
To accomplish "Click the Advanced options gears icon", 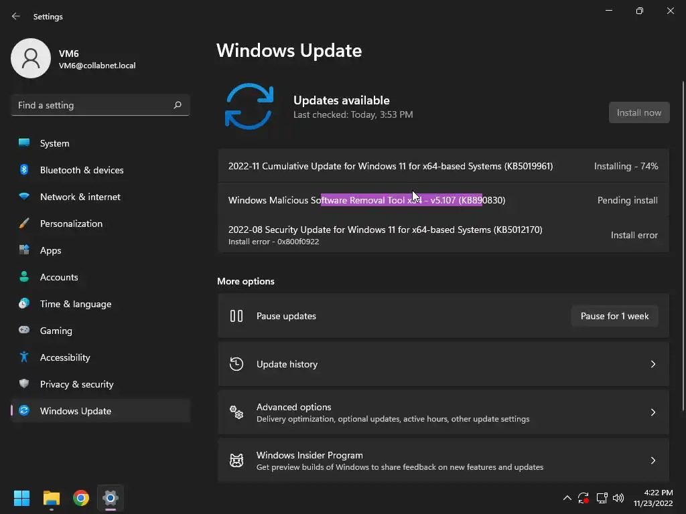I will click(236, 412).
